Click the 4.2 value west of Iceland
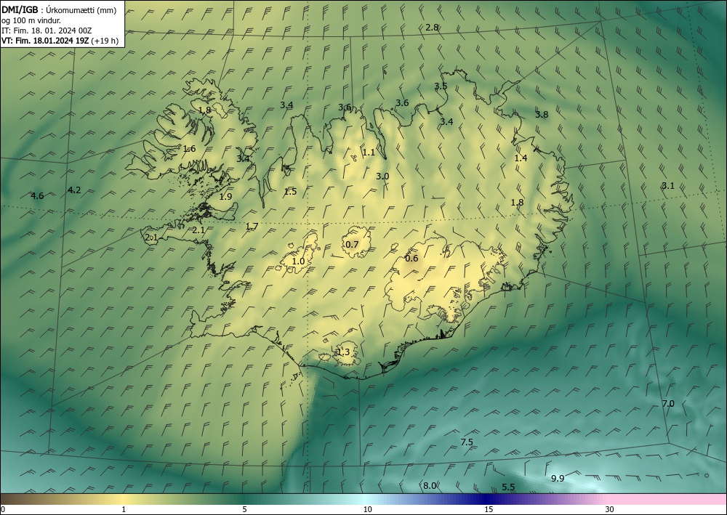This screenshot has width=727, height=515. 74,190
